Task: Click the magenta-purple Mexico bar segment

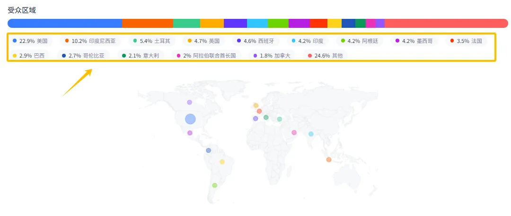Action: click(299, 24)
